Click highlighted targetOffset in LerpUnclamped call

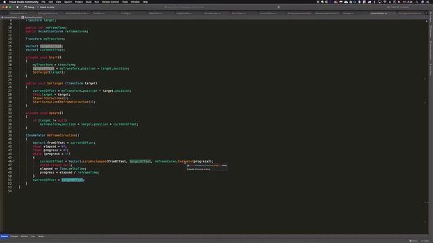click(x=140, y=161)
